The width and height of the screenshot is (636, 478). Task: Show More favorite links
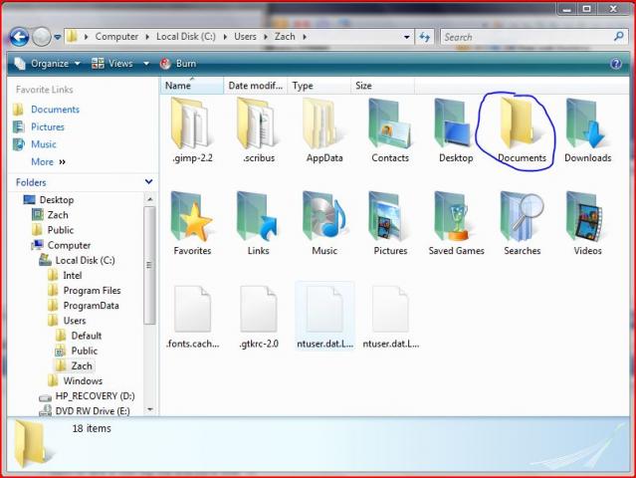(x=48, y=162)
